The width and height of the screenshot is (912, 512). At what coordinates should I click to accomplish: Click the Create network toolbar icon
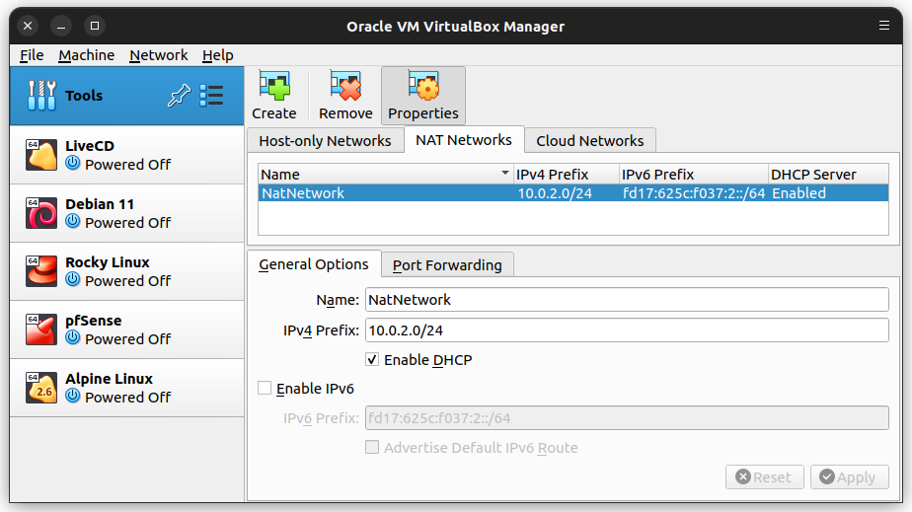(274, 86)
